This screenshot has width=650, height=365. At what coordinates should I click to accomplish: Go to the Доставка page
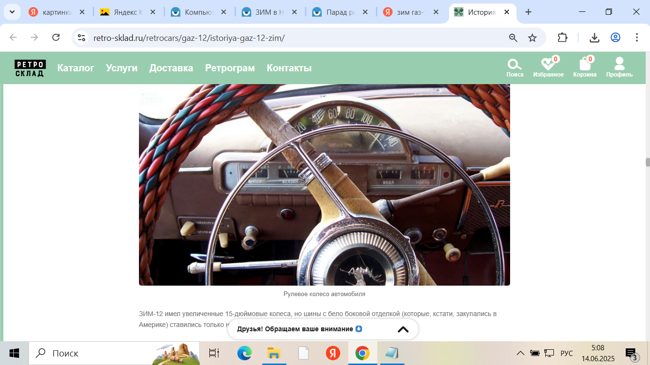coord(171,68)
